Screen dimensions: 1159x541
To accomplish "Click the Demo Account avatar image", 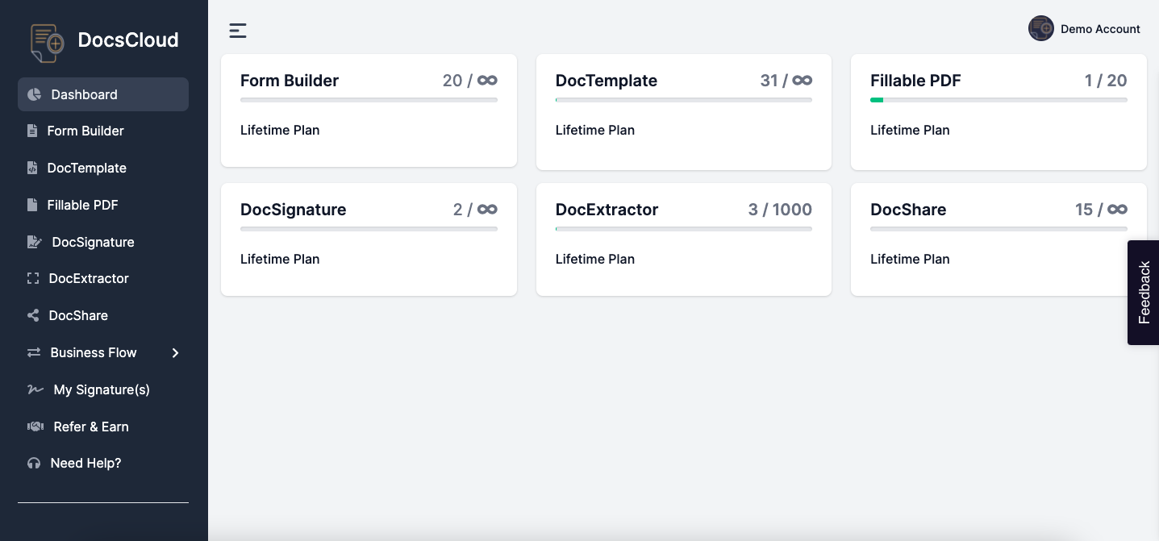I will (x=1040, y=29).
